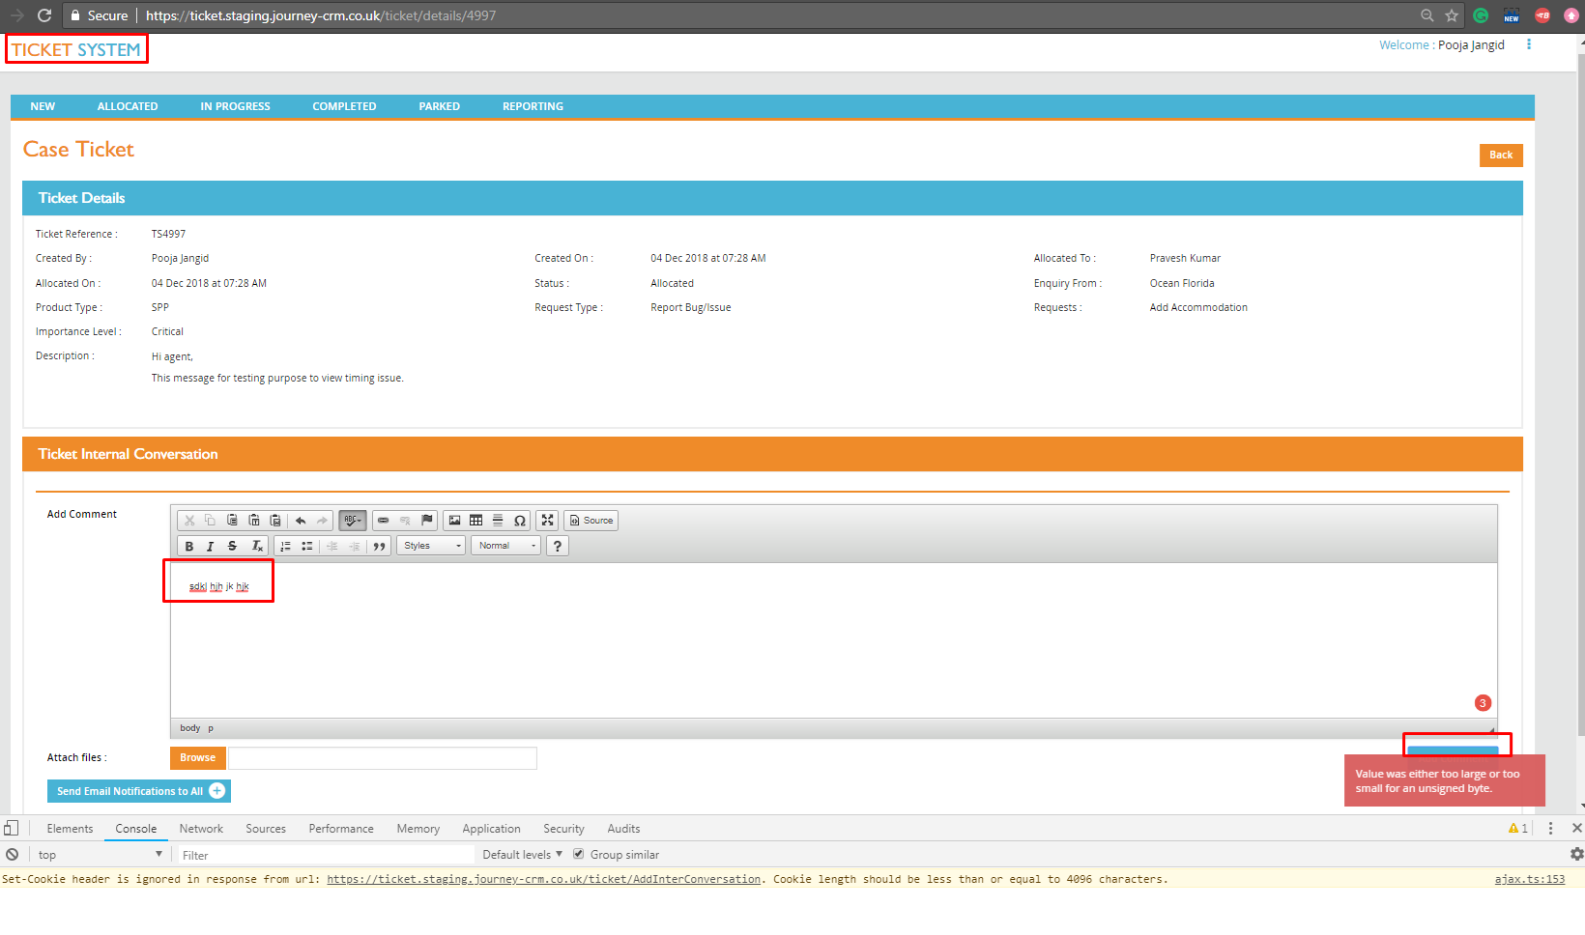The height and width of the screenshot is (935, 1585).
Task: Maximize the comment editor
Action: [x=548, y=521]
